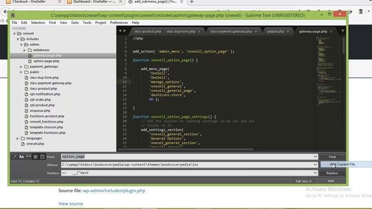Screen dimensions: 372x209
Task: Open the Project menu
Action: pyautogui.click(x=101, y=23)
